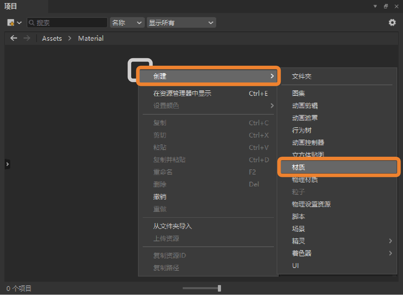Navigate to Assets in the breadcrumb
The width and height of the screenshot is (403, 295).
coord(52,38)
